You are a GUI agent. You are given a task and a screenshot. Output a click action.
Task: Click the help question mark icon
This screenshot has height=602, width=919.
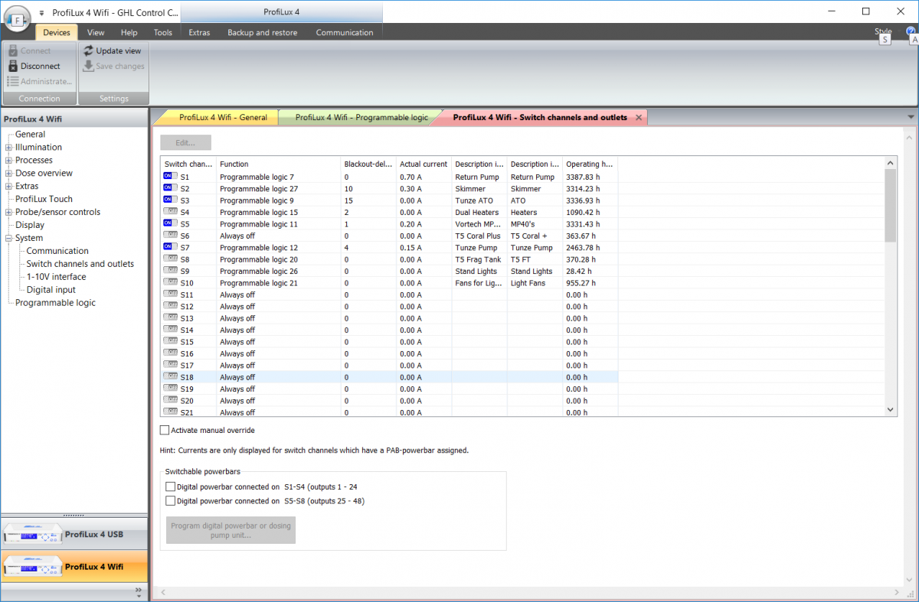(911, 31)
